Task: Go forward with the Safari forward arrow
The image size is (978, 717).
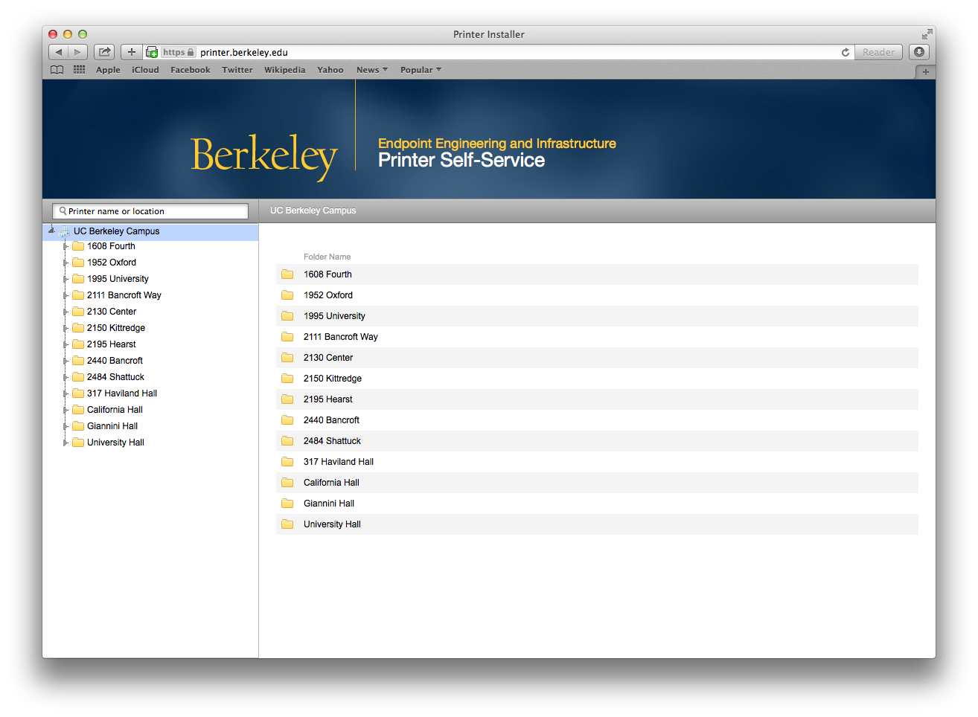Action: click(x=78, y=52)
